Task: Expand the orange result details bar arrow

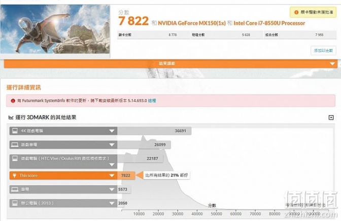Action: (x=332, y=64)
